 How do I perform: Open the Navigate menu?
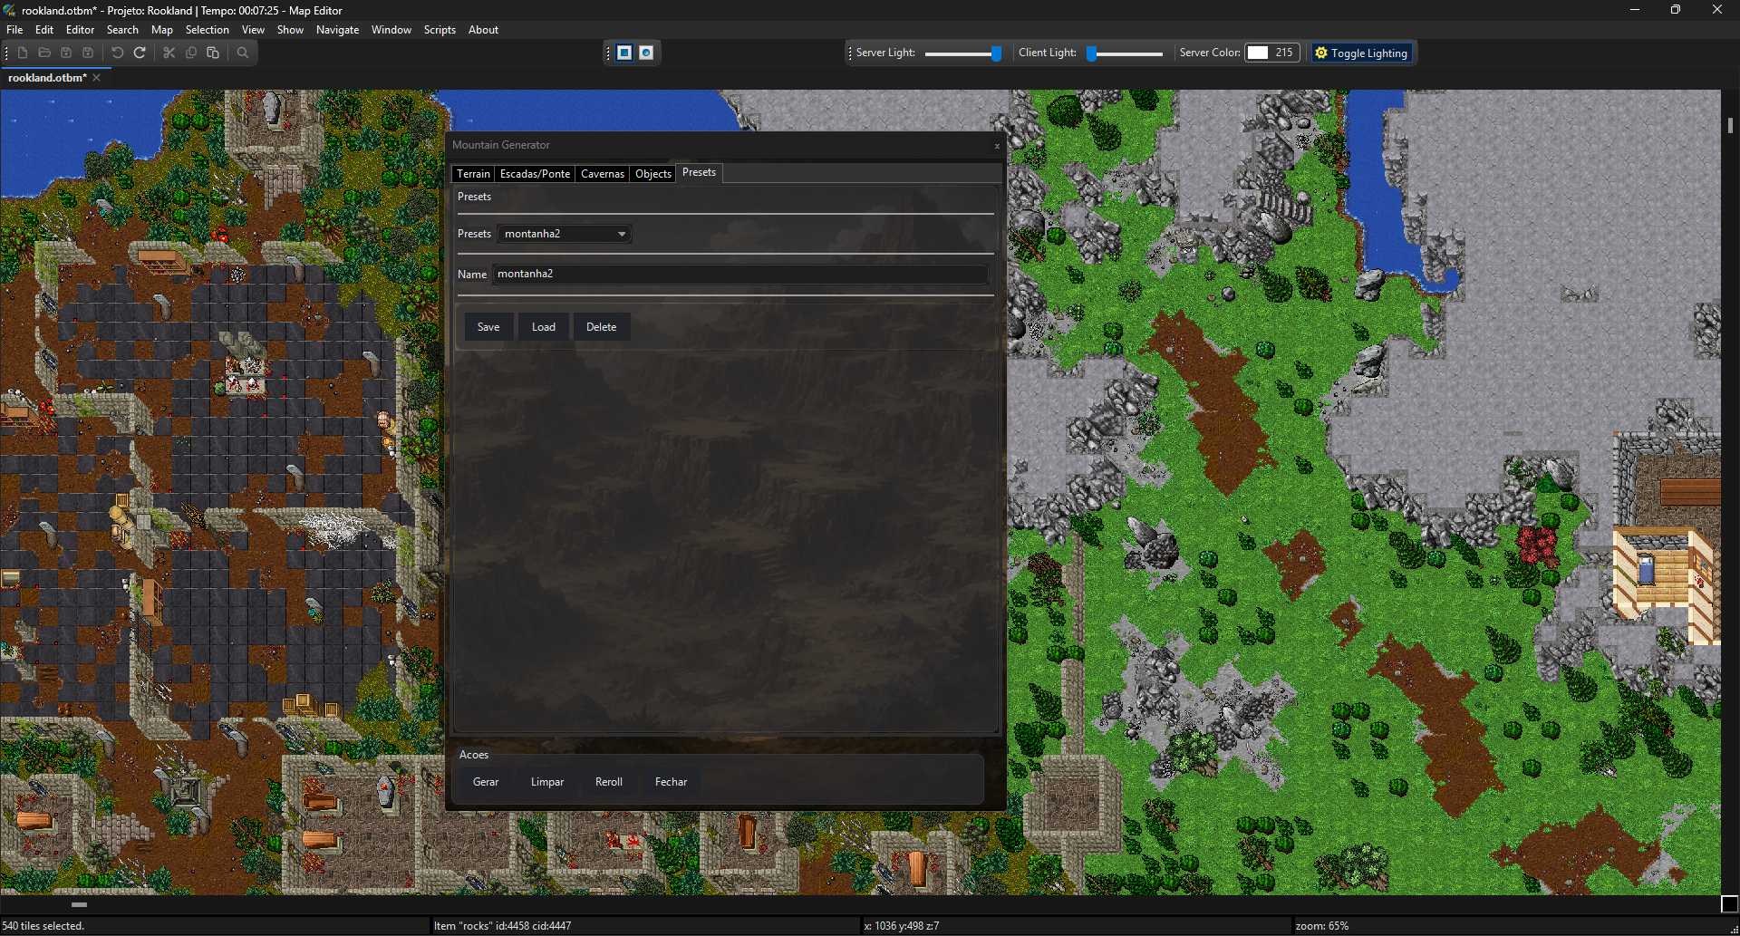point(337,30)
